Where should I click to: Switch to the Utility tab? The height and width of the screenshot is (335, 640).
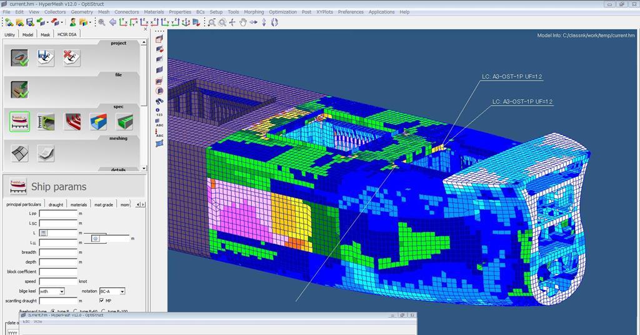[x=10, y=34]
